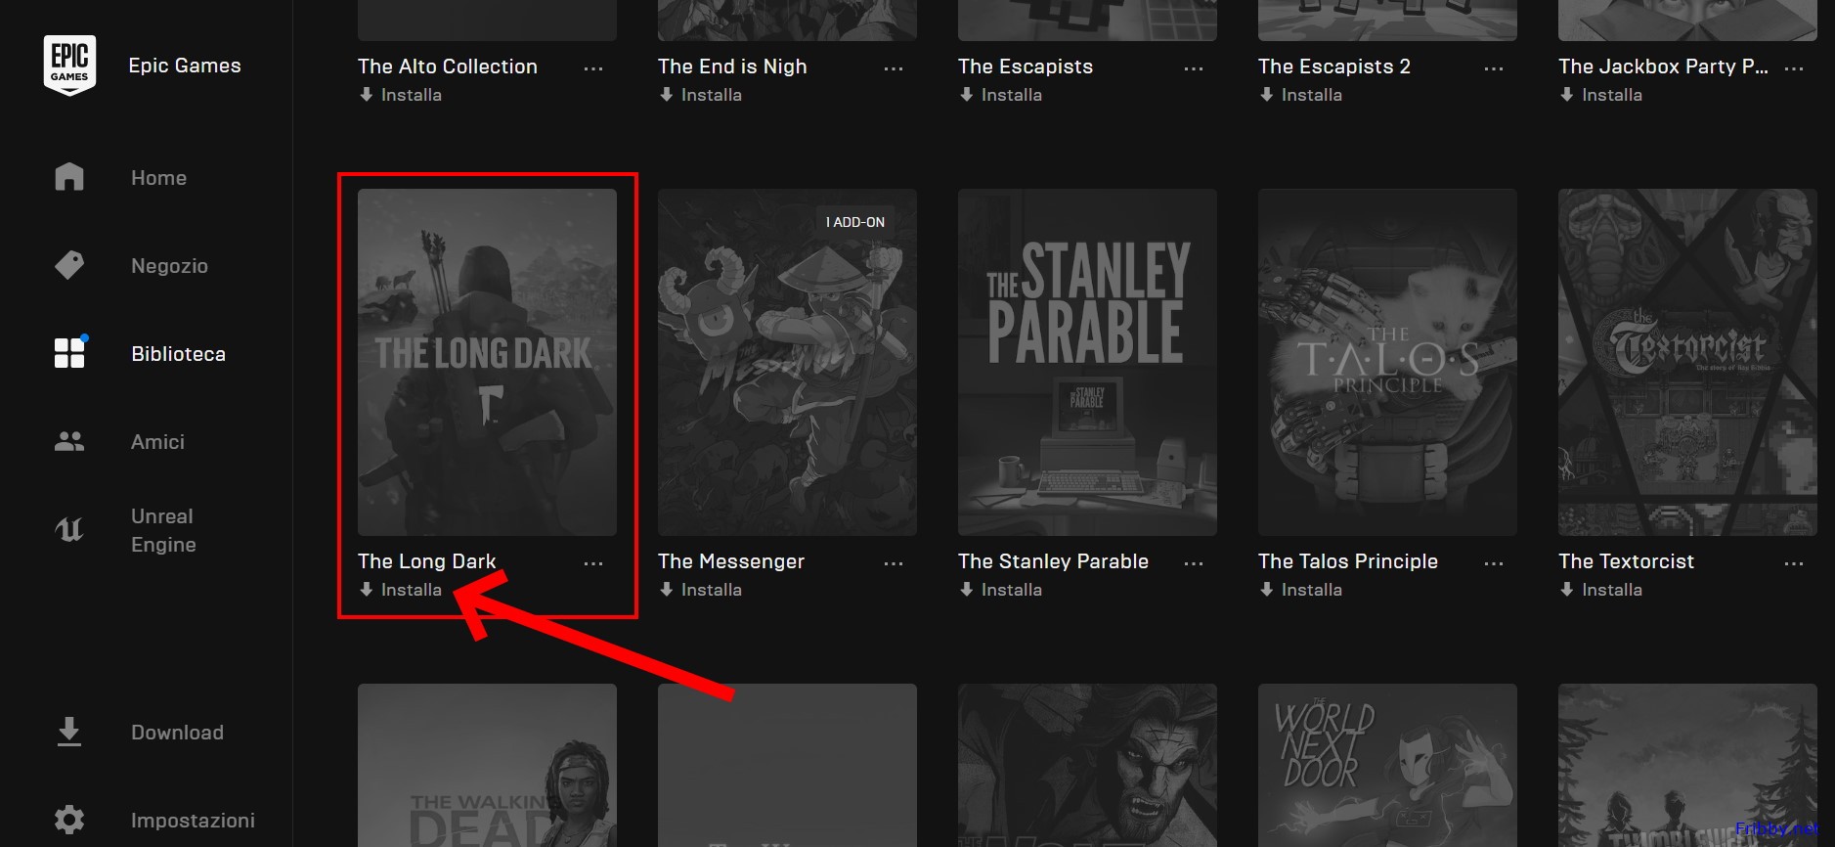
Task: Open options menu for The Escapists 2
Action: (1494, 68)
